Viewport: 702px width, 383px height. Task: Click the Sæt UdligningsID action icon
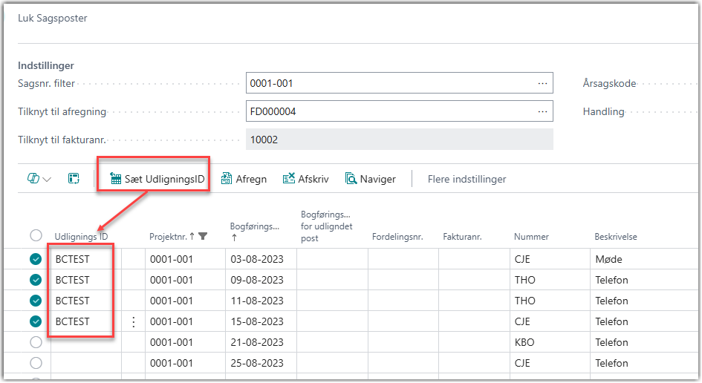tap(115, 179)
